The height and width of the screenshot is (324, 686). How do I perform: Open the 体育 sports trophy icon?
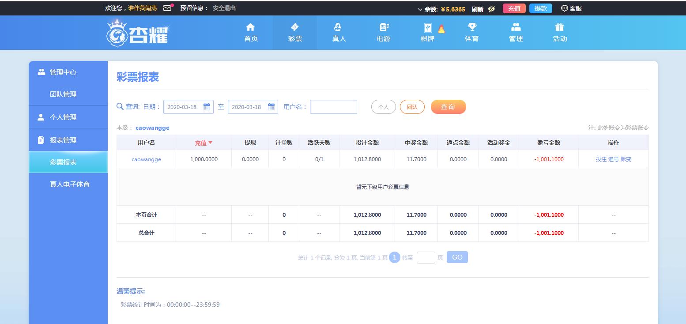tap(471, 28)
